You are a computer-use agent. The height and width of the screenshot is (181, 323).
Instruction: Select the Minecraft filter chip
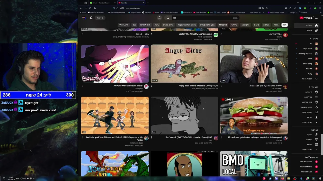223,25
